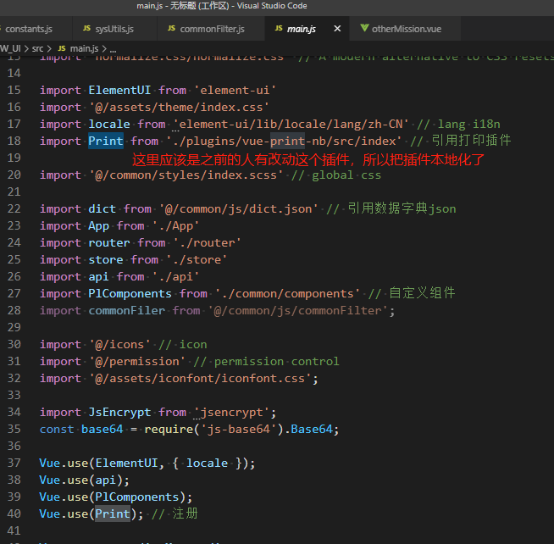
Task: Click the JS icon in breadcrumb
Action: pyautogui.click(x=62, y=48)
